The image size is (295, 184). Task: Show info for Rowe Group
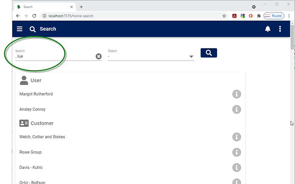(x=237, y=152)
